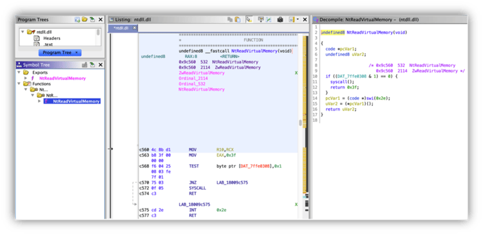Image resolution: width=483 pixels, height=235 pixels.
Task: Toggle the Listing mouse hover mode icon
Action: 249,20
